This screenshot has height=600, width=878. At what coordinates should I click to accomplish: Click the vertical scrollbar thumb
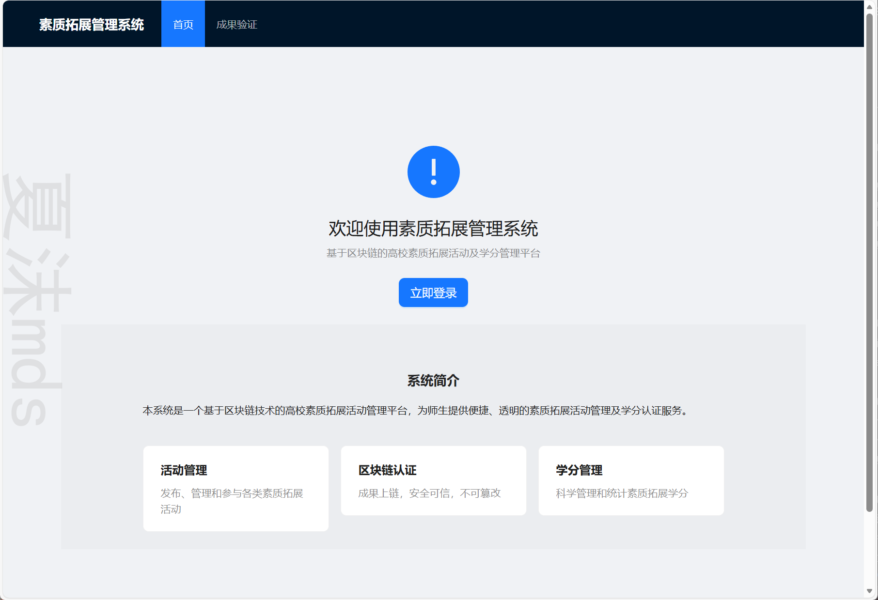[870, 262]
